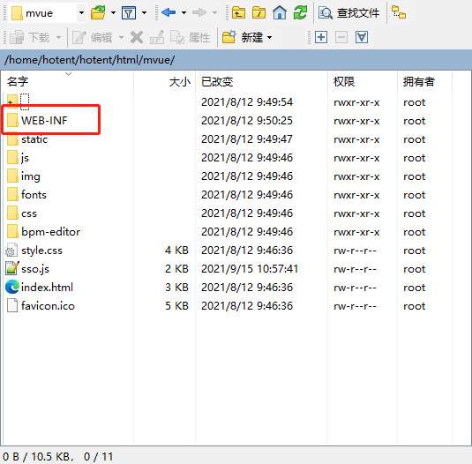Open the parent directory toolbar icon
472x464 pixels.
[238, 12]
